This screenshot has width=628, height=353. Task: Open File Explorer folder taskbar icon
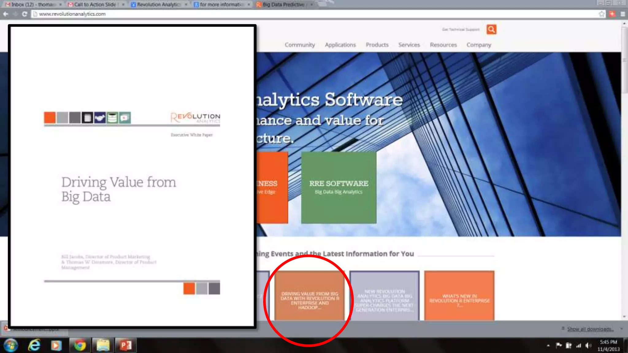coord(103,345)
